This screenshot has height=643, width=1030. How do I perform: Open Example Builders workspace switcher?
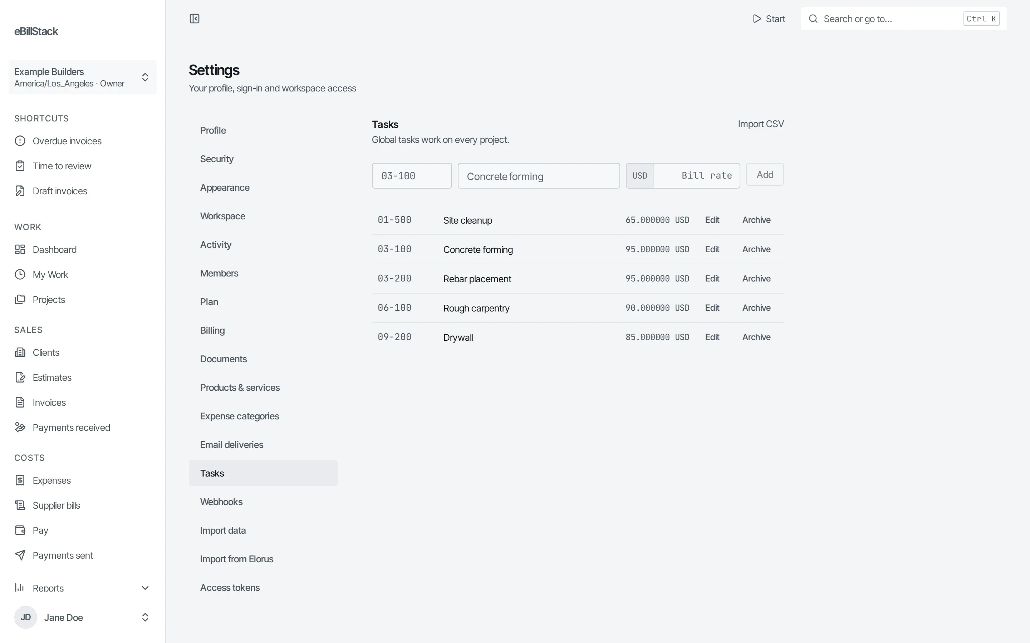[x=83, y=78]
